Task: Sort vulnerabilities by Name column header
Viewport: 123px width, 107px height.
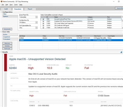Action: [70, 17]
